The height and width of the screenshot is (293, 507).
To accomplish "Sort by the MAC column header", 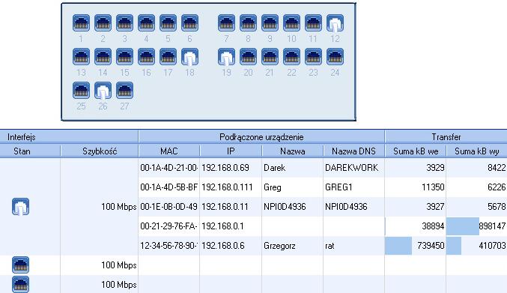I will click(x=169, y=151).
